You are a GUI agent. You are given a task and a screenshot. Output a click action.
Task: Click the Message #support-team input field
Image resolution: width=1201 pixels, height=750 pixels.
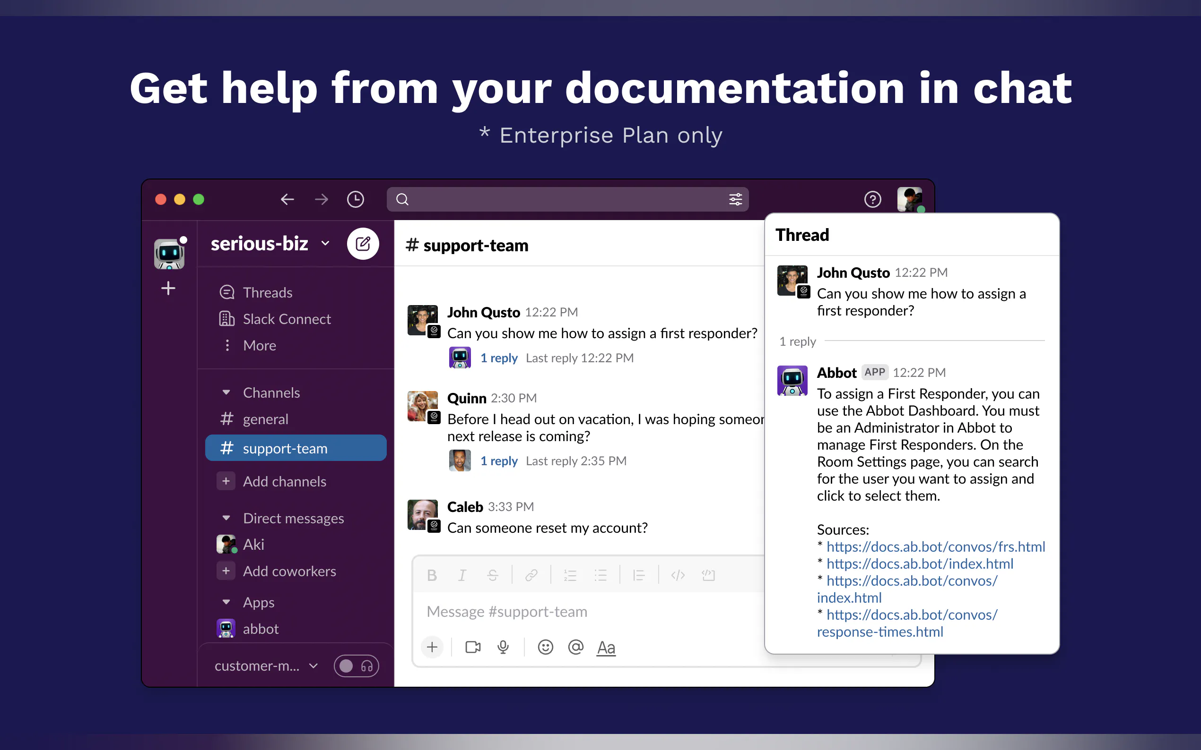click(586, 612)
